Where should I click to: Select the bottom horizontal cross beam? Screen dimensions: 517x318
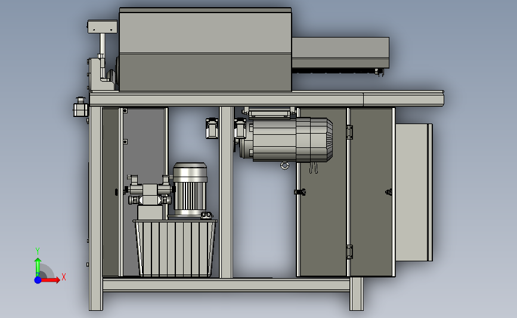(226, 285)
